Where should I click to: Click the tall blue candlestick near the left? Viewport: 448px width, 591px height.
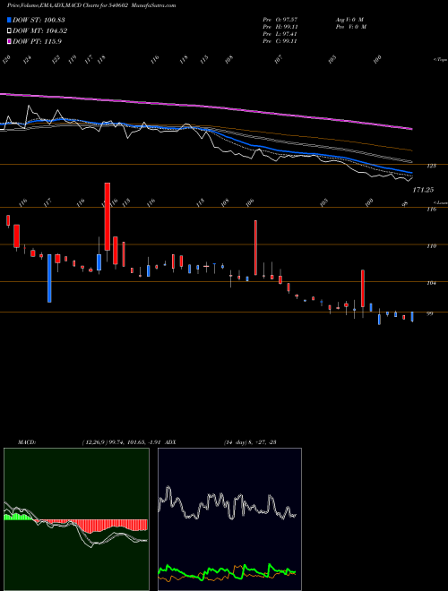click(49, 278)
